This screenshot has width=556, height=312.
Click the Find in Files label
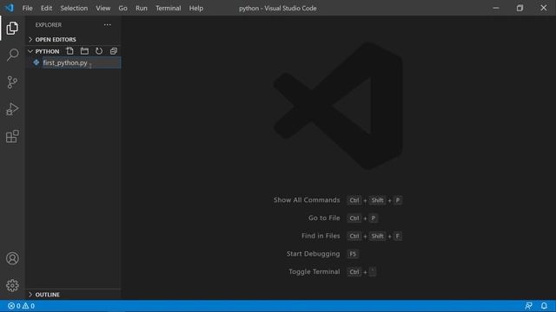[x=321, y=236]
